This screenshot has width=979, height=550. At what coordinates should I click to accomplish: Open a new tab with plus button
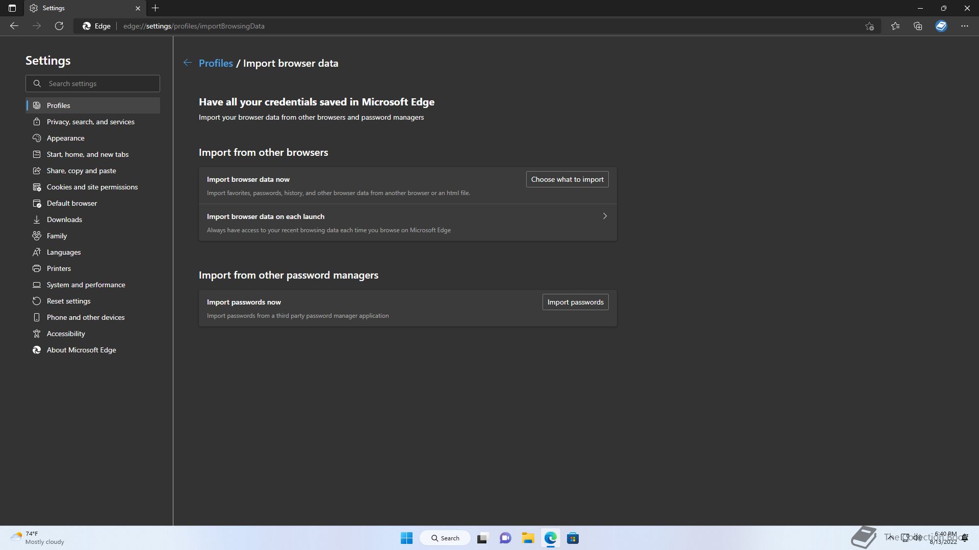point(156,8)
